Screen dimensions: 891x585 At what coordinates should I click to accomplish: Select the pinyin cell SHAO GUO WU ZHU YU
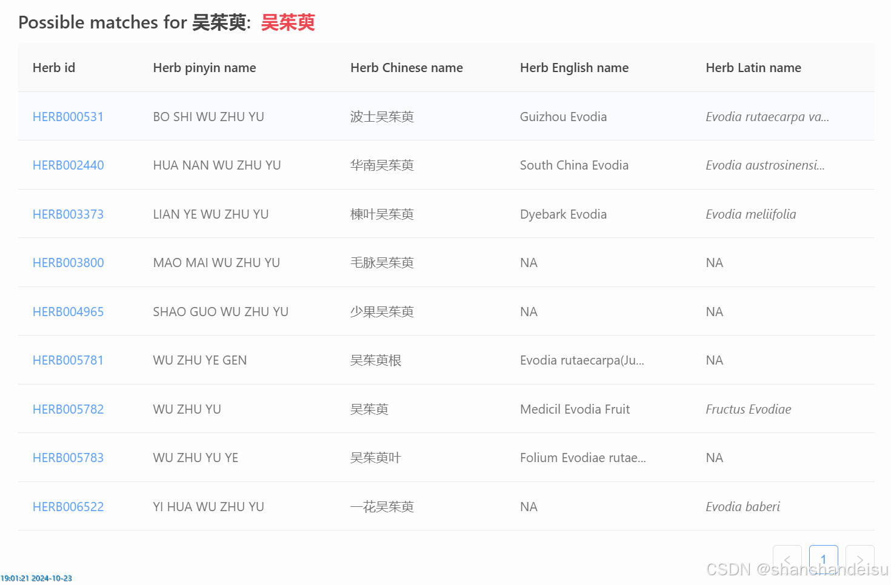[221, 312]
